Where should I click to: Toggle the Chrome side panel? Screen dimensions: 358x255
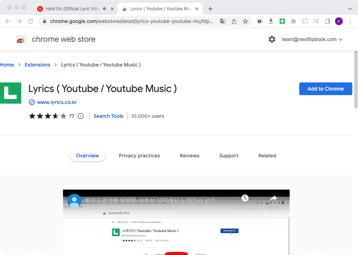tap(328, 21)
